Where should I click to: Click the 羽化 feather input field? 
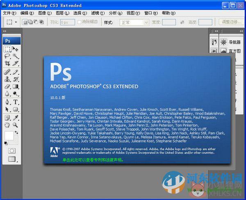(68, 22)
